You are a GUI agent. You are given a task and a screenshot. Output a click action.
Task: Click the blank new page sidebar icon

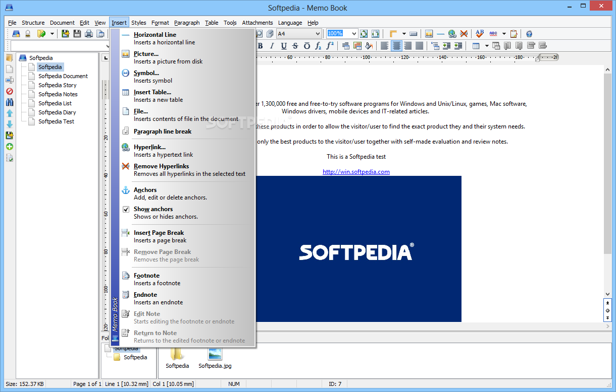[x=9, y=69]
